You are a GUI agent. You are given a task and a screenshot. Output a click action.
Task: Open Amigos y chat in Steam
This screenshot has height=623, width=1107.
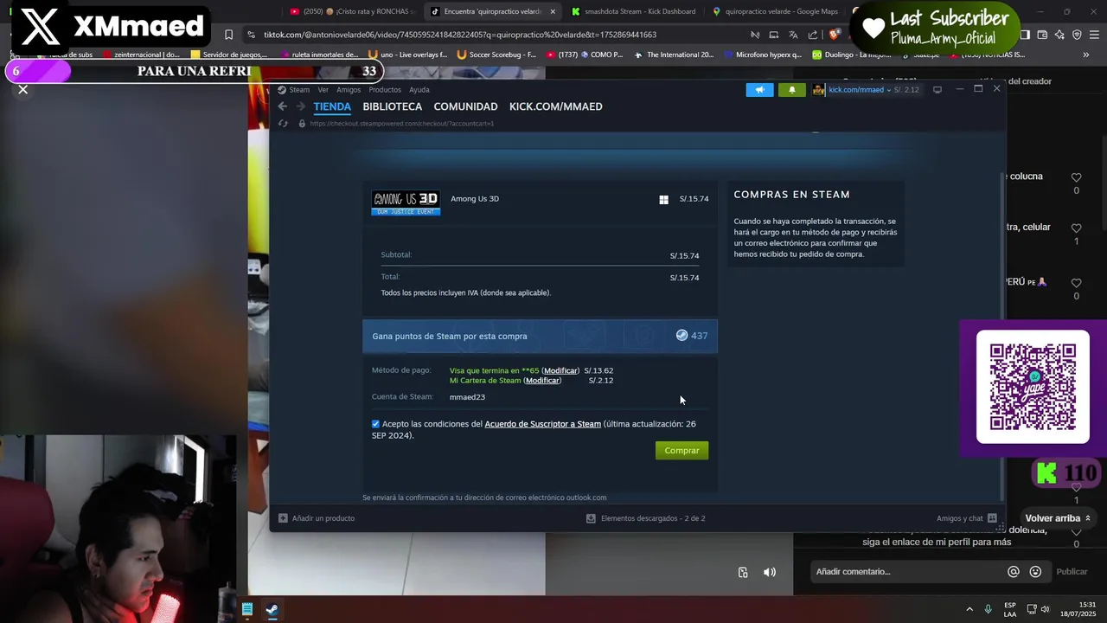[x=966, y=518]
